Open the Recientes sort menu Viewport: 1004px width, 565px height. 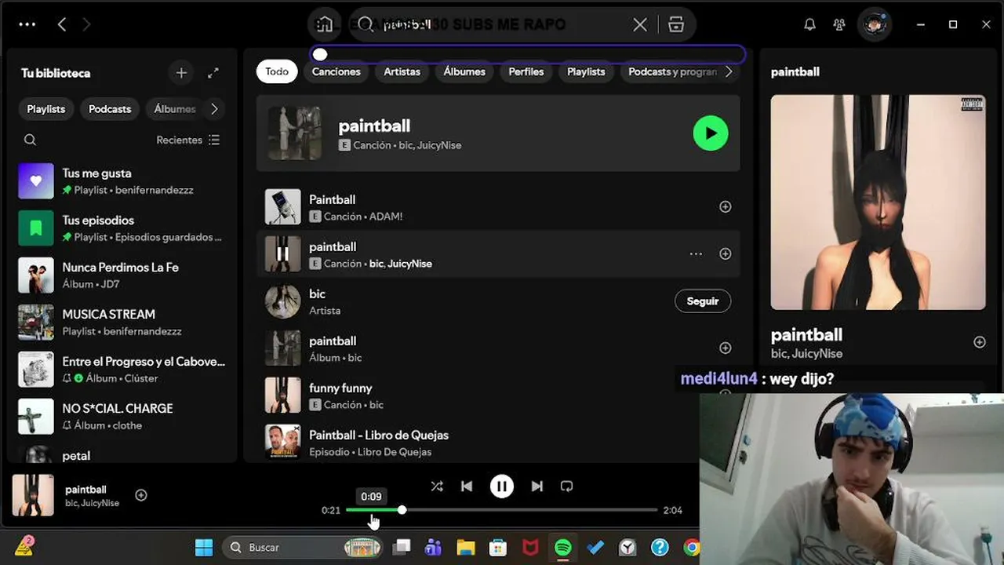tap(188, 140)
